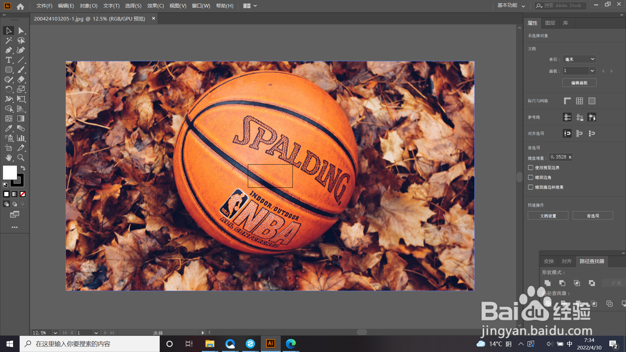626x352 pixels.
Task: Open the zoom level 12.5% dropdown
Action: [x=55, y=333]
